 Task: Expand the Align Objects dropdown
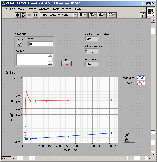pos(83,15)
